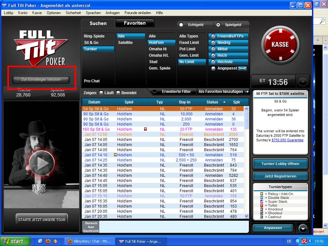Click the Turnier-Lobby öffnen button
The height and width of the screenshot is (246, 328).
pyautogui.click(x=280, y=164)
